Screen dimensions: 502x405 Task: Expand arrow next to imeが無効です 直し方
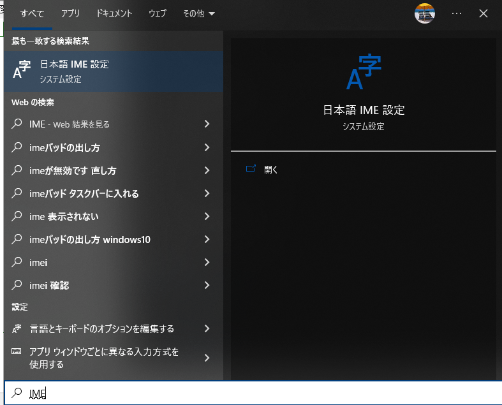[x=207, y=170]
